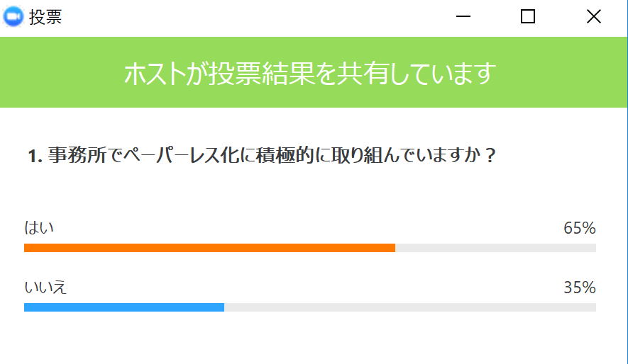Minimize the 投票 poll window
This screenshot has height=364, width=628.
463,17
